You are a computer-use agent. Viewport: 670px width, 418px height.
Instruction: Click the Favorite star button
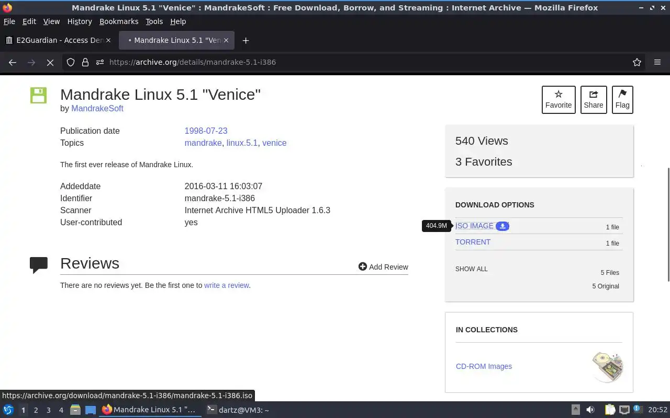[559, 99]
